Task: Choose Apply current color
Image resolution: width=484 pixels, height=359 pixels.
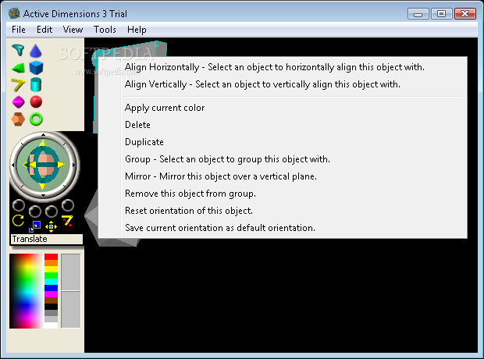Action: [x=283, y=108]
